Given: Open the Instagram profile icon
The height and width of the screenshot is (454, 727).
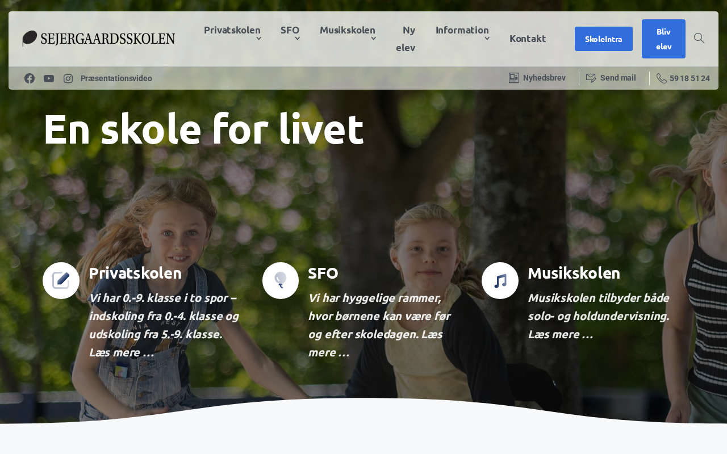Looking at the screenshot, I should (68, 78).
